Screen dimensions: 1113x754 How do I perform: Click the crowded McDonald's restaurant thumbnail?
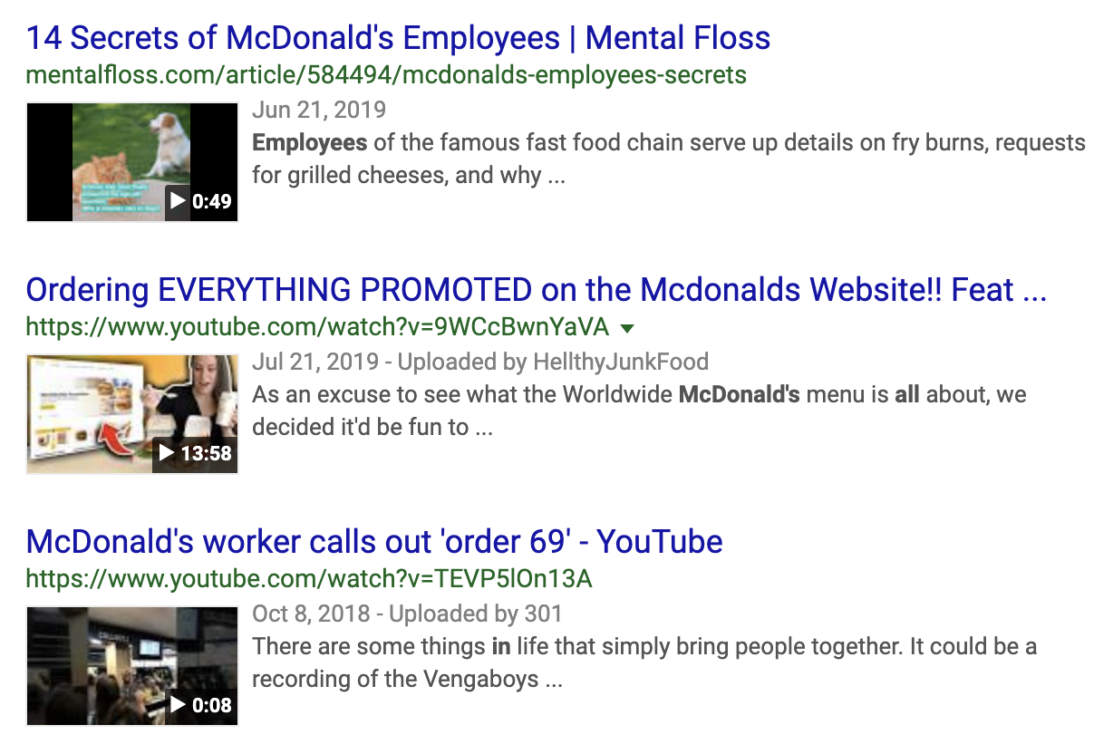tap(131, 664)
